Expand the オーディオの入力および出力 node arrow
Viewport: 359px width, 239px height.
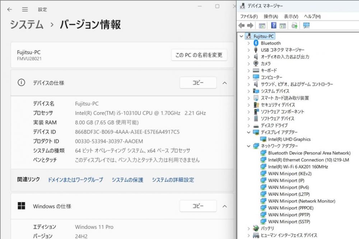coord(249,57)
